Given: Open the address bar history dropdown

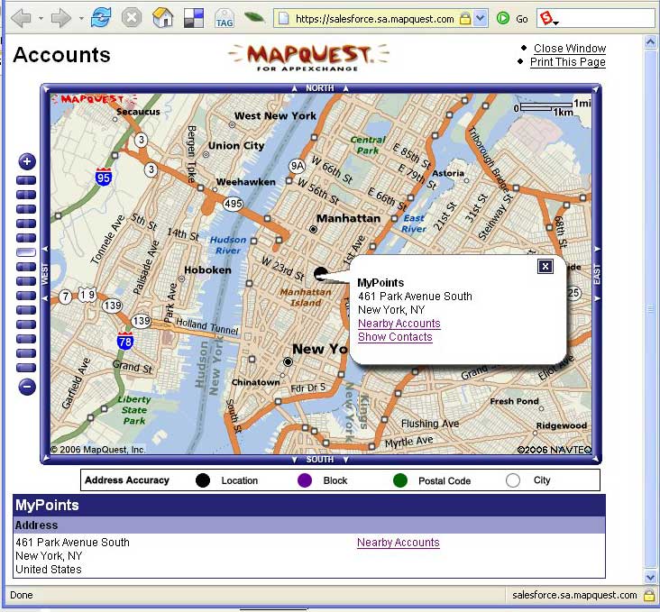Looking at the screenshot, I should (x=480, y=19).
